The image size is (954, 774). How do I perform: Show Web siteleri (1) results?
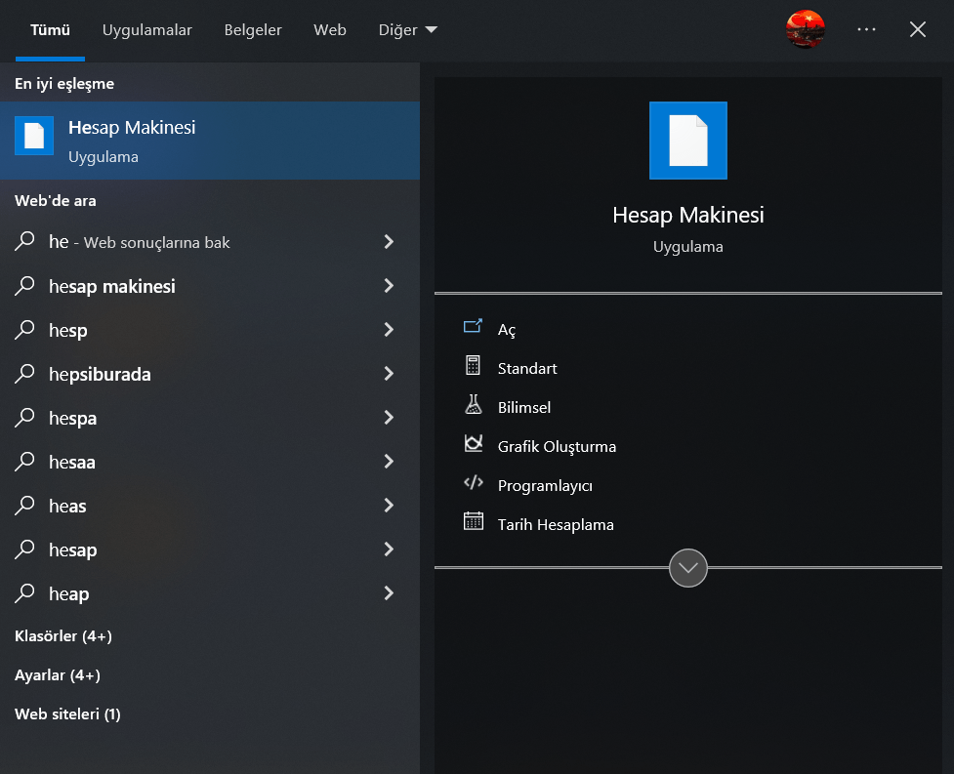[67, 713]
